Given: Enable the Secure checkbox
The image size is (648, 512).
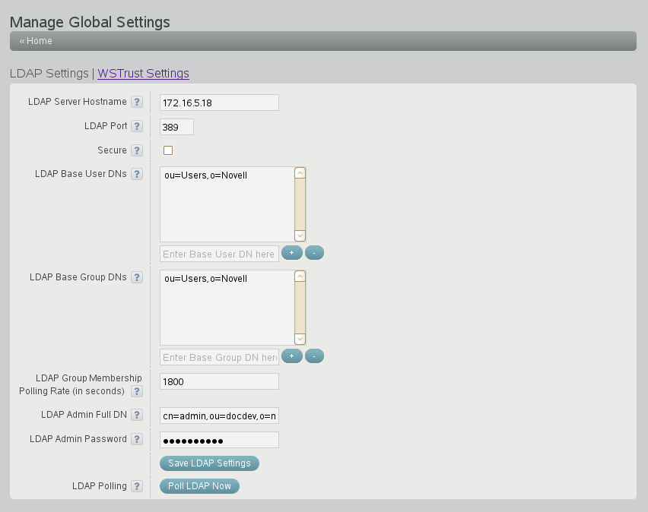Looking at the screenshot, I should tap(168, 150).
